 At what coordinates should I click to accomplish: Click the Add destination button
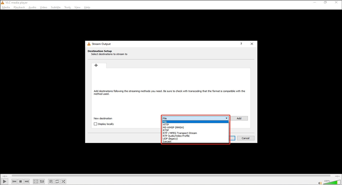click(x=239, y=118)
